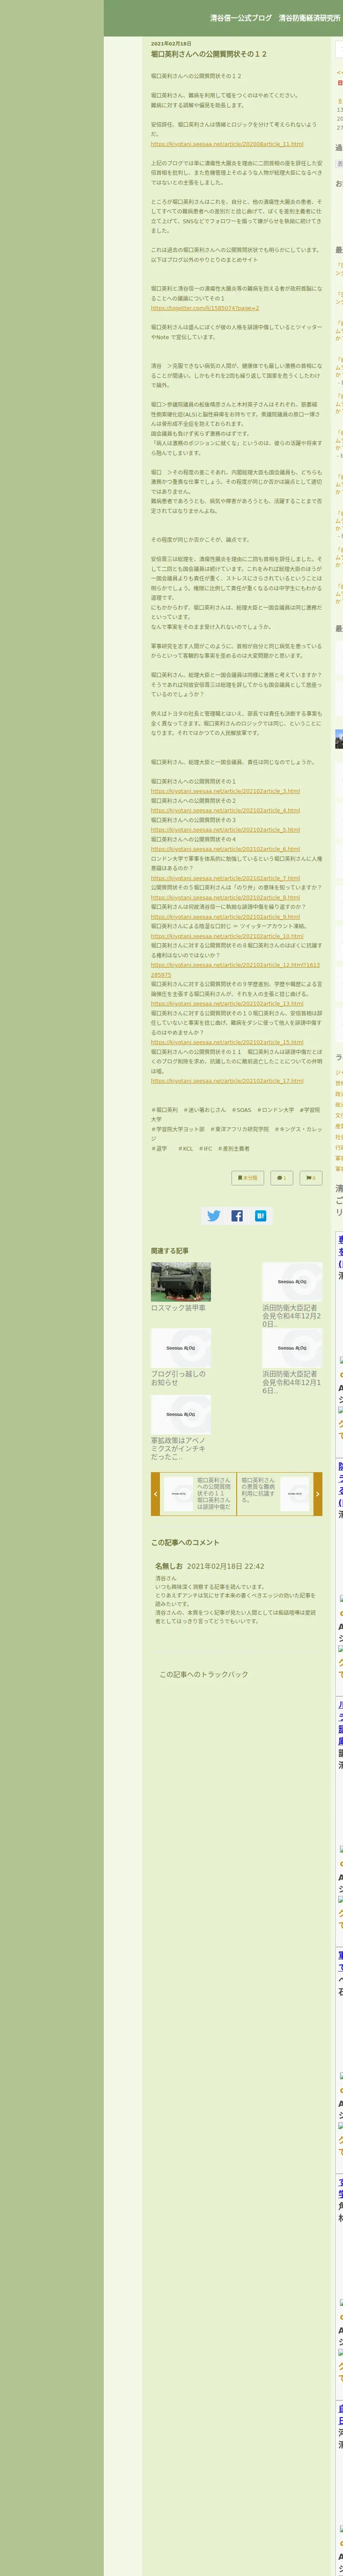Click the article date 2021年02月18日
Screen dimensions: 343x2576
[x=171, y=43]
